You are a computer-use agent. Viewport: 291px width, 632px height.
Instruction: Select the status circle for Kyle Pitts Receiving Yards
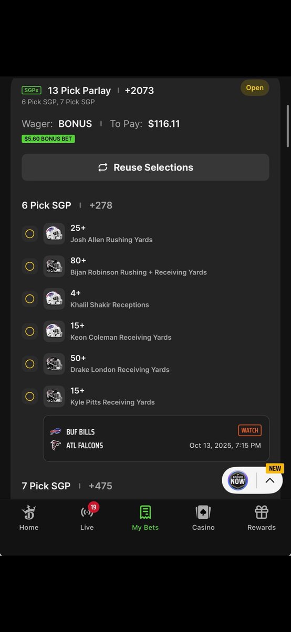pos(30,396)
